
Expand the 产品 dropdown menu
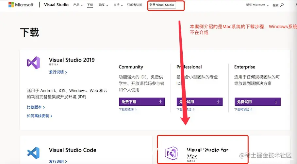click(x=78, y=5)
